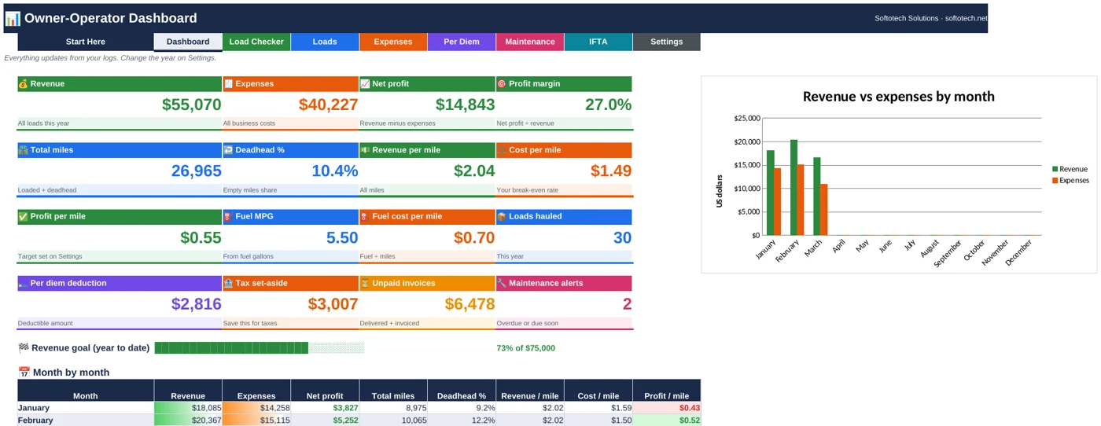Image resolution: width=1101 pixels, height=426 pixels.
Task: Open the IFTA tab
Action: 598,42
